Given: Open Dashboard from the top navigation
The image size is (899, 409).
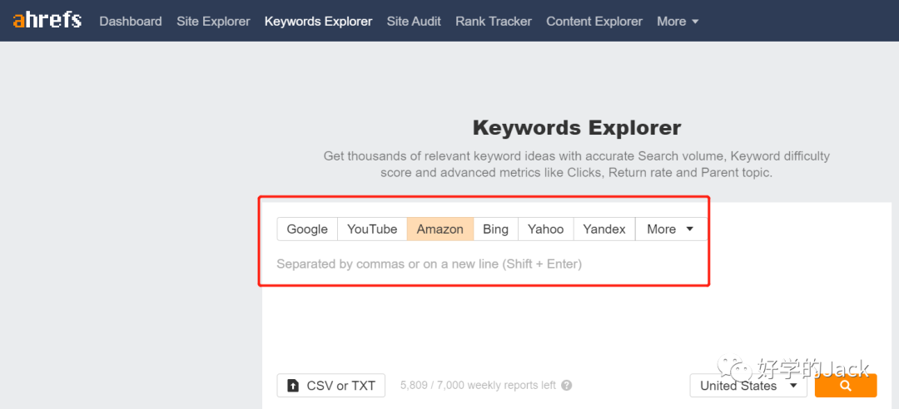Looking at the screenshot, I should [x=131, y=22].
